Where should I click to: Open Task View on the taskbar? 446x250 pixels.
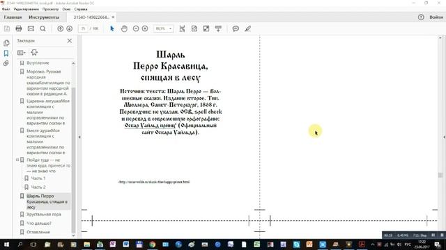[33, 244]
